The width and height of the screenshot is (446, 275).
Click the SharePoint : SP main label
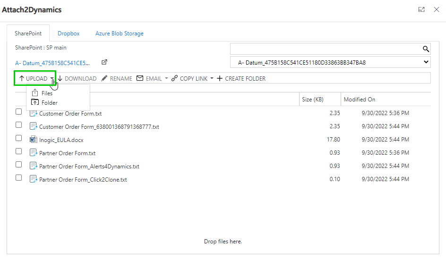coord(41,48)
